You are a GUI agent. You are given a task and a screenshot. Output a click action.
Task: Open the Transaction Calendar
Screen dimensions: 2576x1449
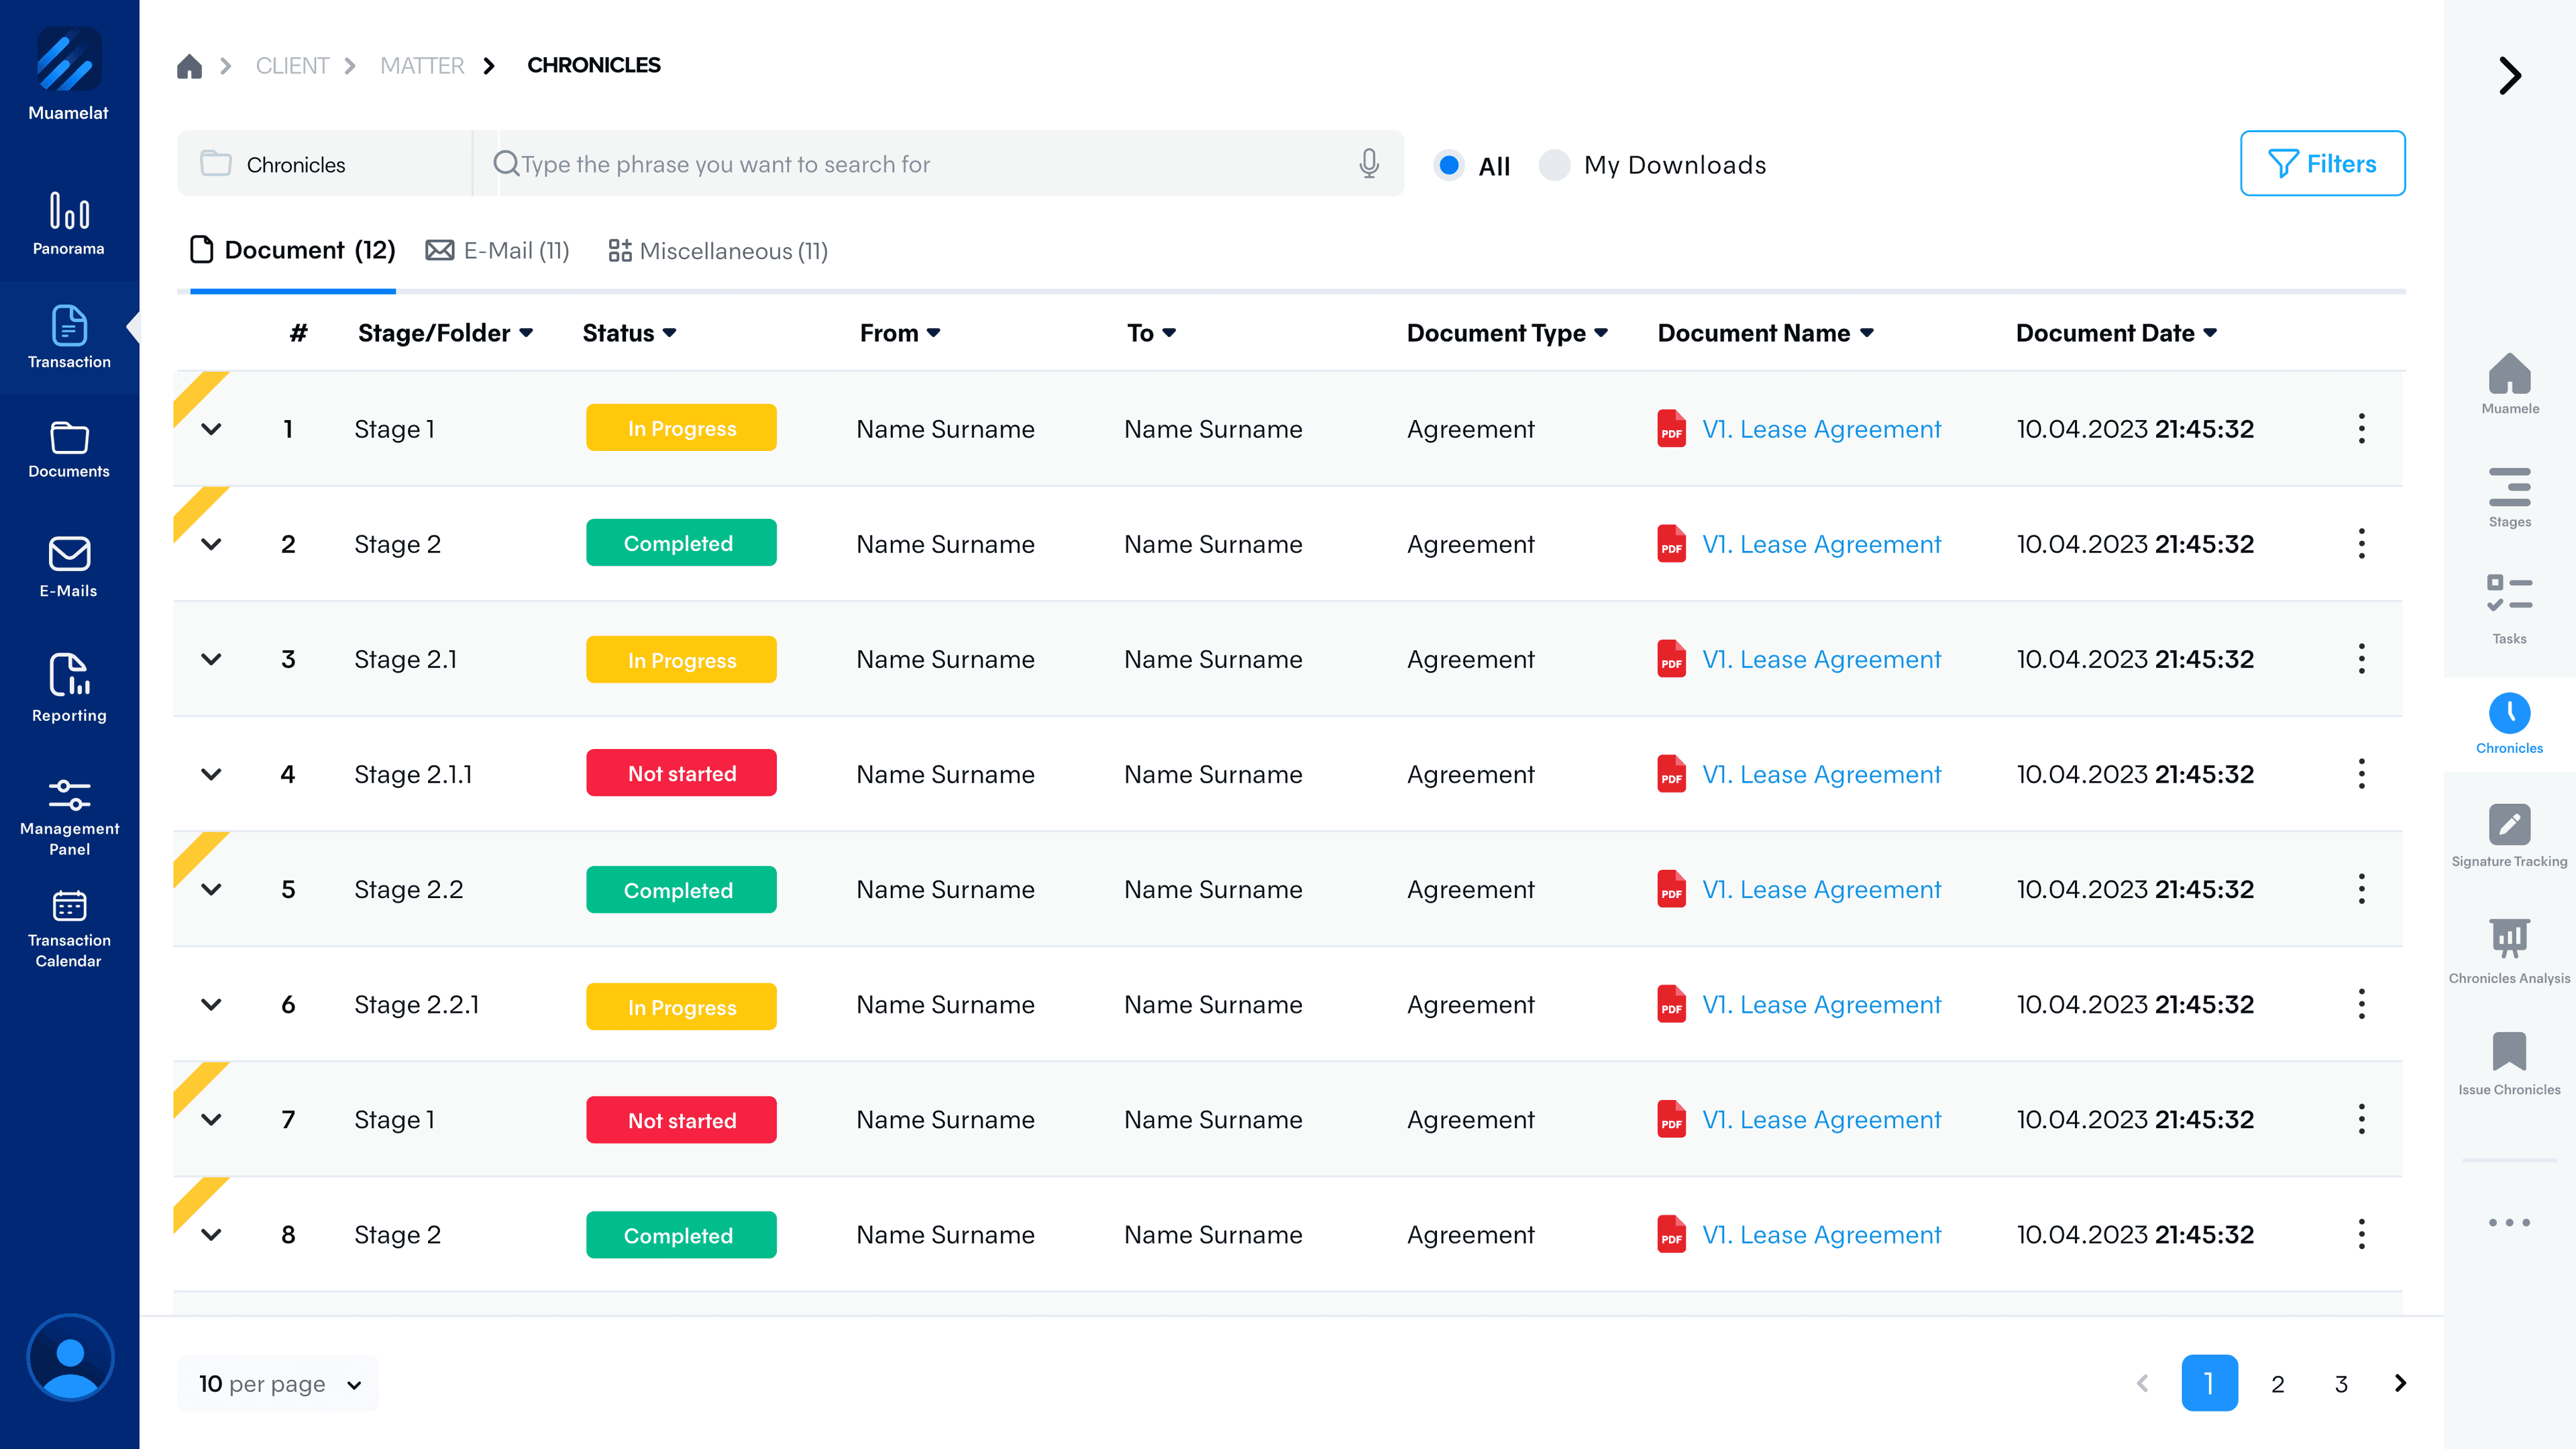pos(68,926)
